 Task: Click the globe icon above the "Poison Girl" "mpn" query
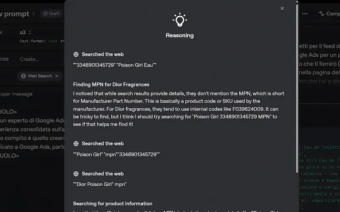pyautogui.click(x=76, y=144)
